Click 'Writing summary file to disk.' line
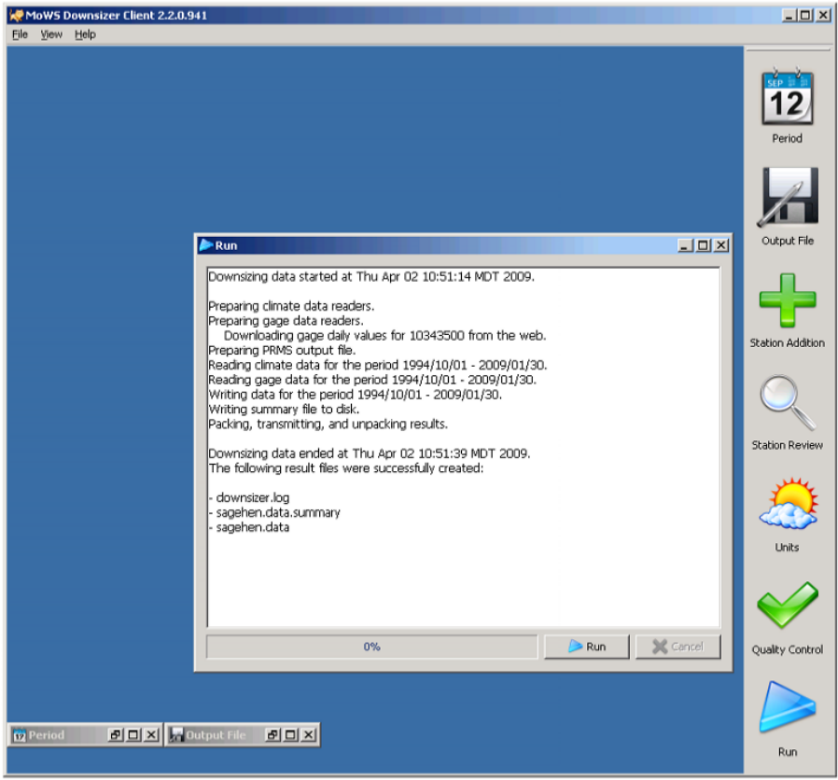 point(284,410)
